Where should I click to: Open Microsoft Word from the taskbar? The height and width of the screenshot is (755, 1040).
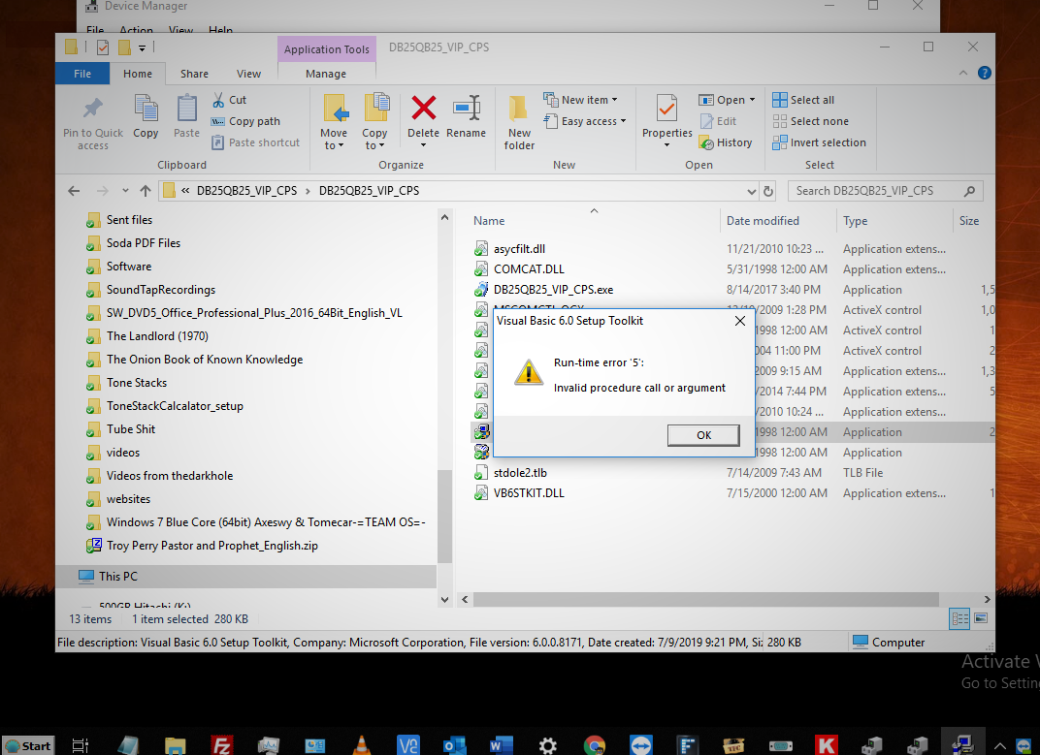501,745
